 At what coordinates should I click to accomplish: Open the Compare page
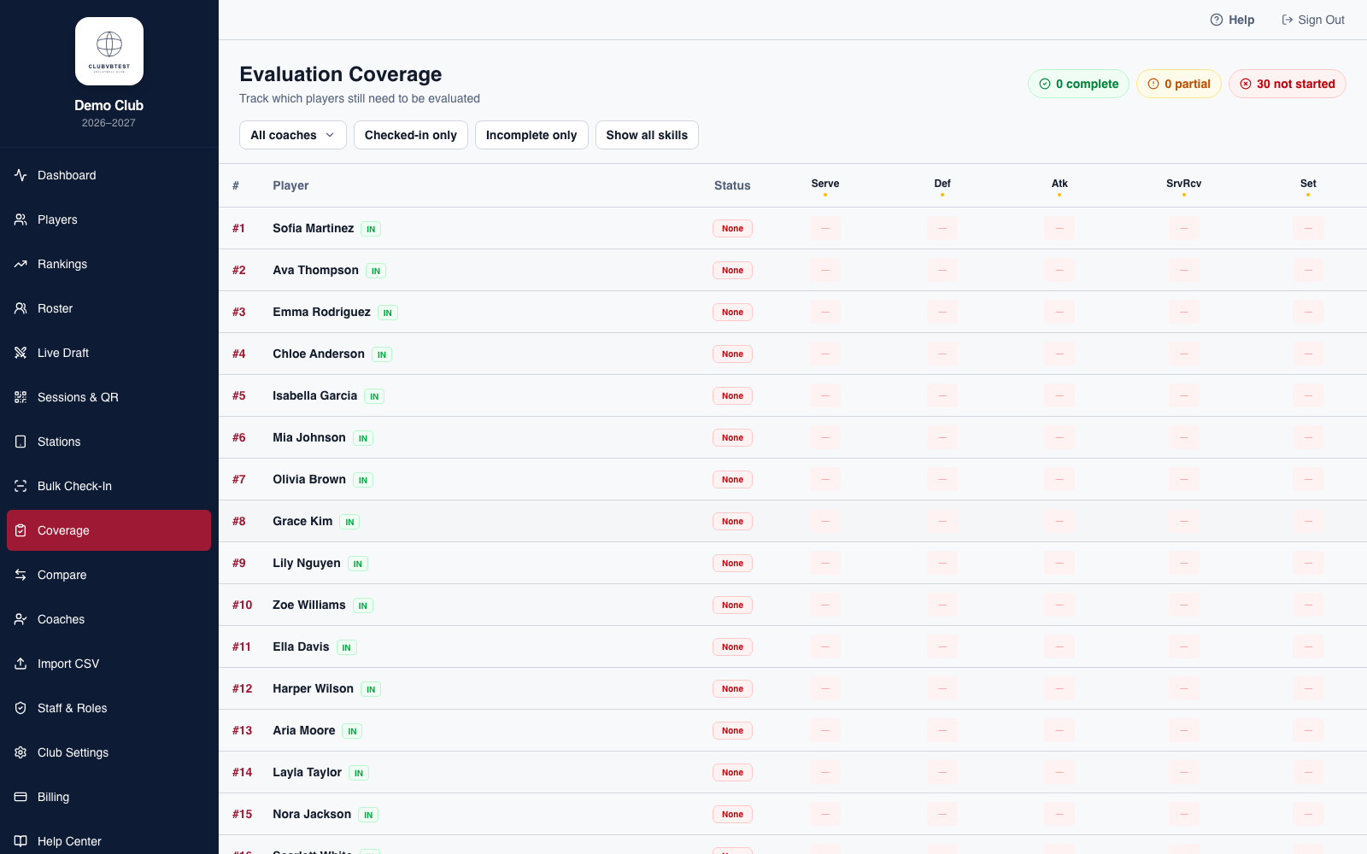(109, 575)
